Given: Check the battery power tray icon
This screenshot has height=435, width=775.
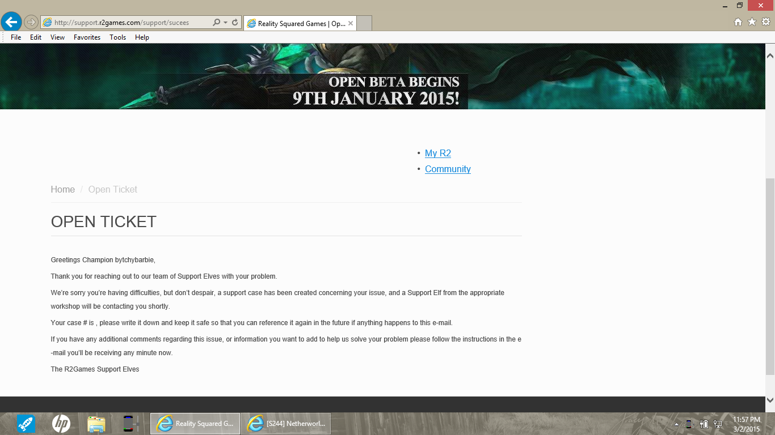Looking at the screenshot, I should point(704,424).
